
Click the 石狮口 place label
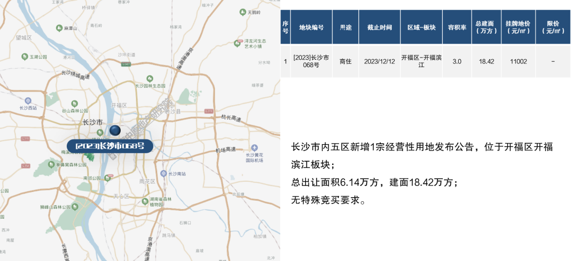click(185, 222)
